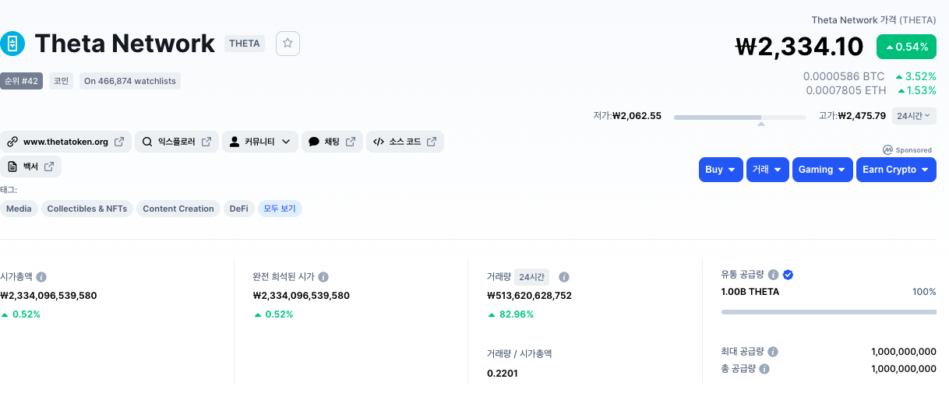Add Theta Network to watchlist with star
The height and width of the screenshot is (393, 949).
288,44
